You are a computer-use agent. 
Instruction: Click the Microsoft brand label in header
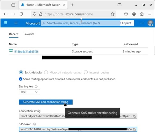(32, 23)
